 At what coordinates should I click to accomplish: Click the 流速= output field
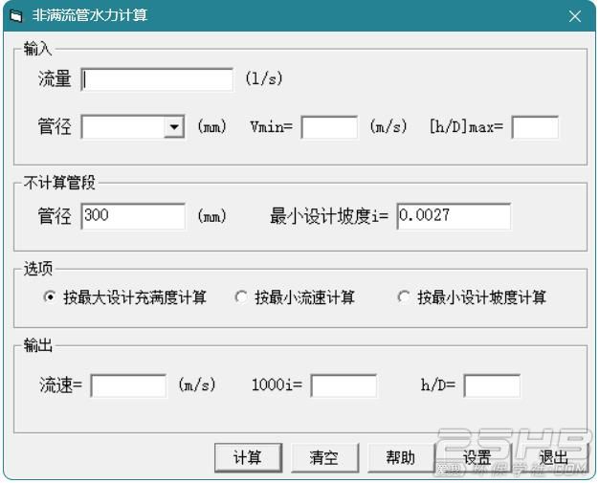[128, 385]
